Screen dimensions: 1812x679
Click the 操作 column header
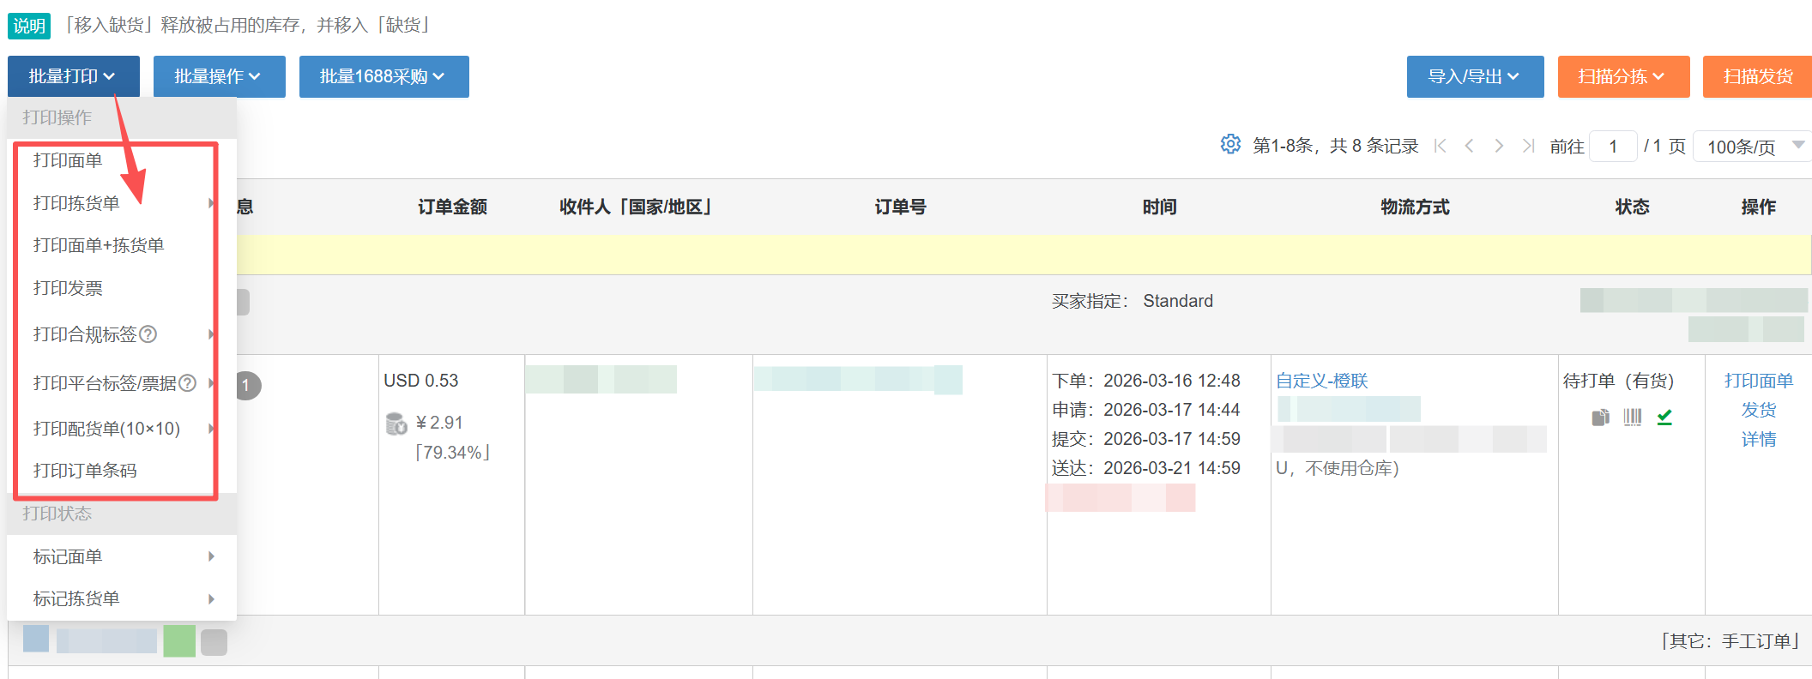pos(1758,207)
